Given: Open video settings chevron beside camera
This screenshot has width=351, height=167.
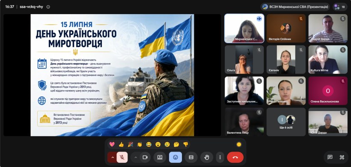Looking at the screenshot, I should 135,157.
